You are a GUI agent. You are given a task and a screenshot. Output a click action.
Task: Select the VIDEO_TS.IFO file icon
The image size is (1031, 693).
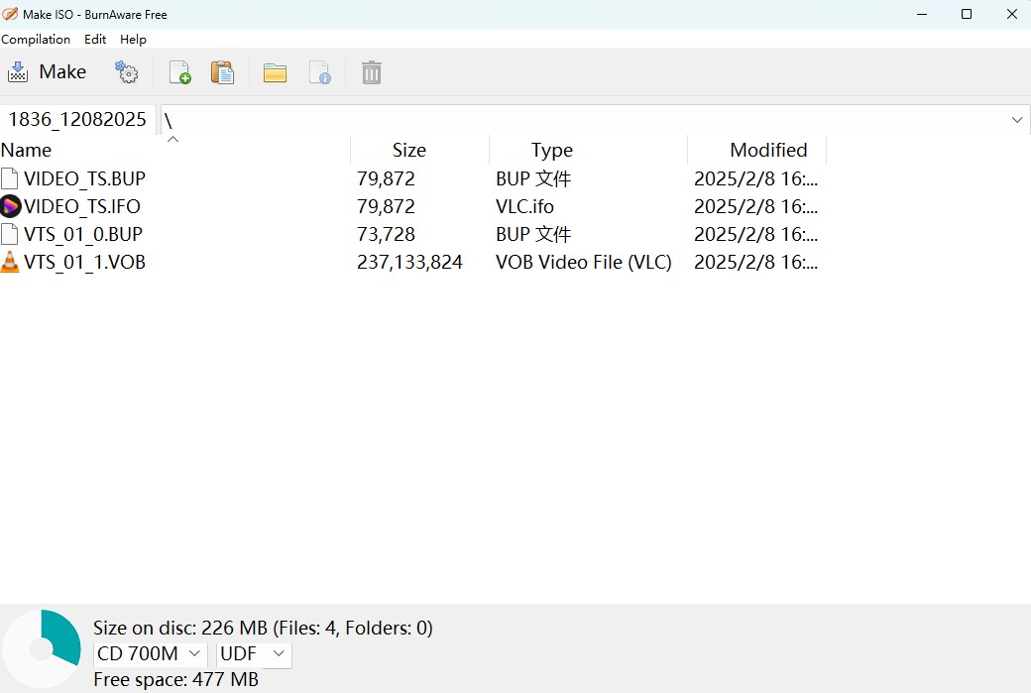(x=11, y=206)
